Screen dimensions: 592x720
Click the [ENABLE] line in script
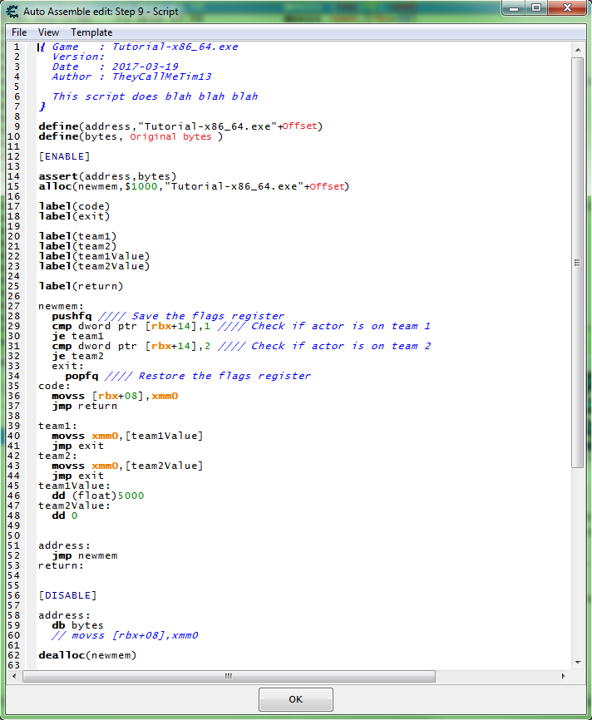tap(64, 156)
